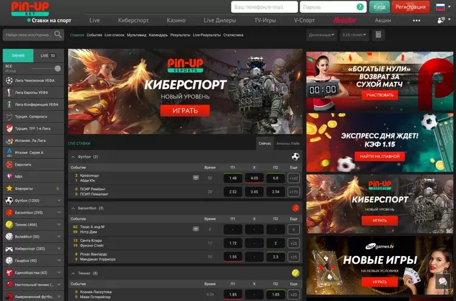Click the search magnifier icon
This screenshot has width=456, height=301.
pos(58,35)
